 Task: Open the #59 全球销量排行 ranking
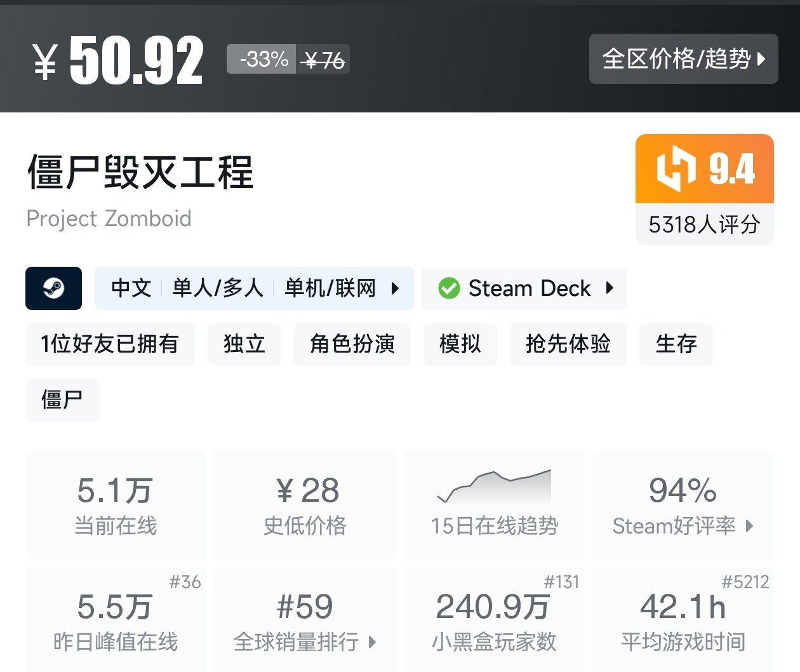tap(305, 620)
